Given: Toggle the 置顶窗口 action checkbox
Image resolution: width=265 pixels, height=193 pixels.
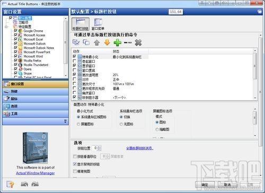Looking at the screenshot, I should pyautogui.click(x=74, y=66).
